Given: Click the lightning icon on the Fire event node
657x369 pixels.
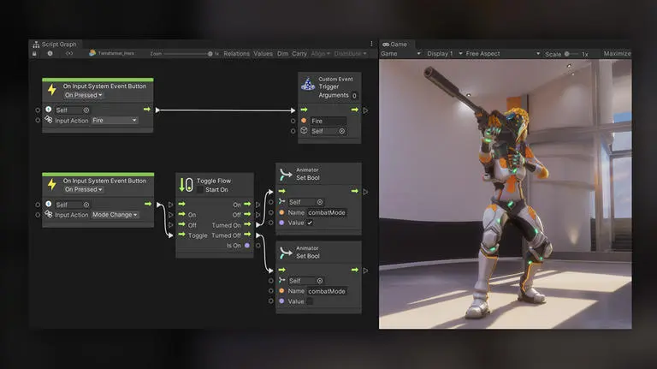Looking at the screenshot, I should 52,90.
